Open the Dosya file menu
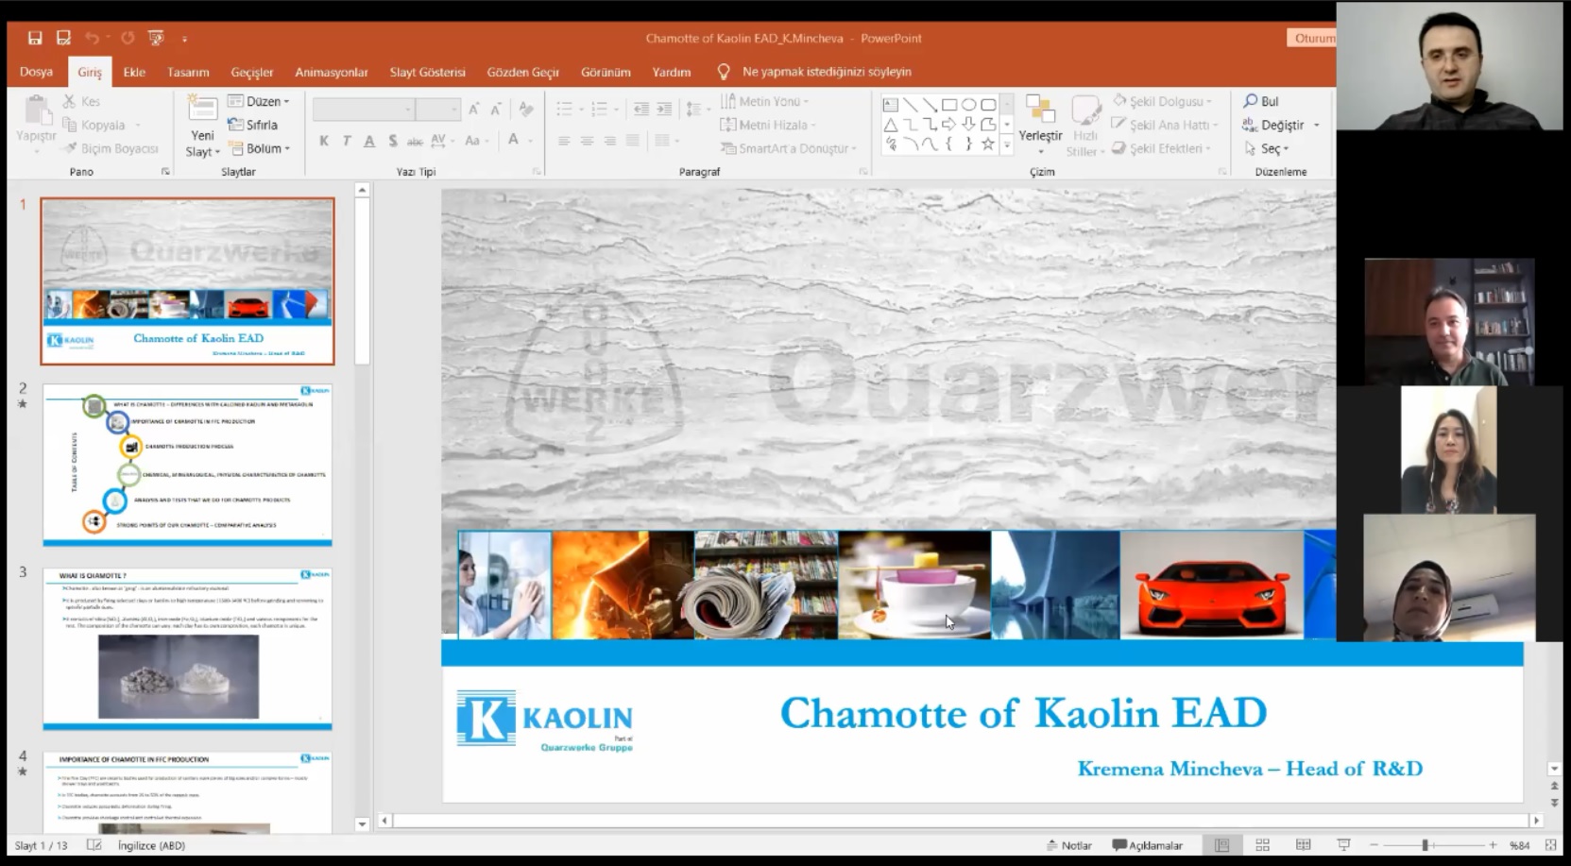 click(36, 72)
